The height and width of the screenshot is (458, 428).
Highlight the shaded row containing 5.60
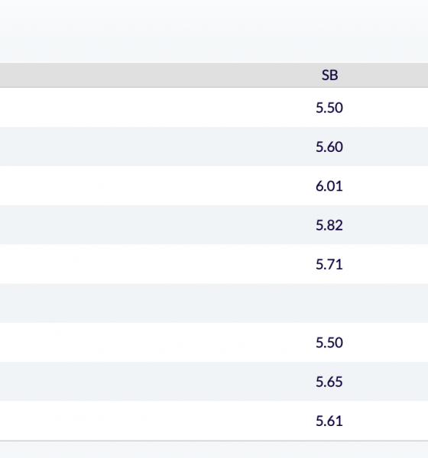pos(214,147)
